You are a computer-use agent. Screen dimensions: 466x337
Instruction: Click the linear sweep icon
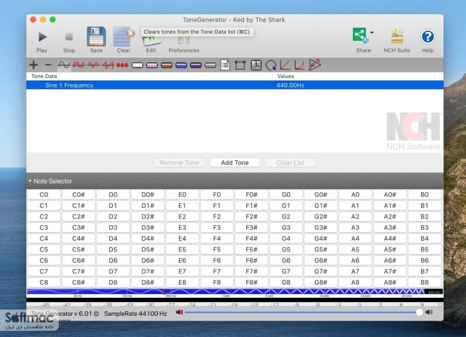click(x=285, y=65)
